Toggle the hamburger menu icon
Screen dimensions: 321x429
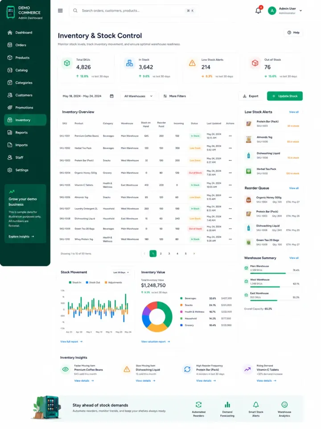click(60, 11)
